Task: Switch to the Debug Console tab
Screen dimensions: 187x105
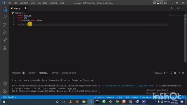Action: pyautogui.click(x=69, y=73)
